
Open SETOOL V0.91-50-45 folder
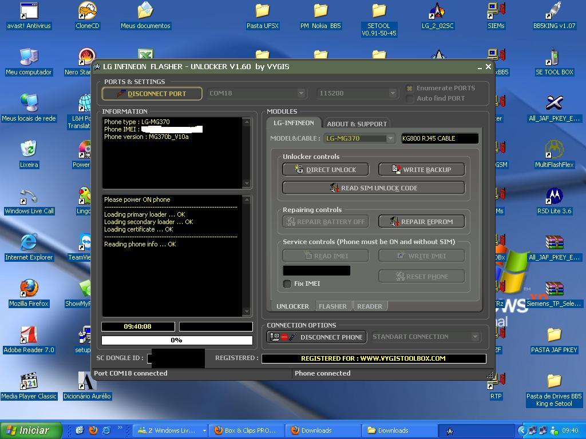pos(379,19)
